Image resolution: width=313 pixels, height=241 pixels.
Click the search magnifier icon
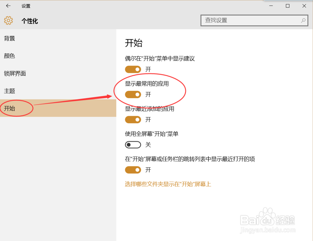point(303,20)
